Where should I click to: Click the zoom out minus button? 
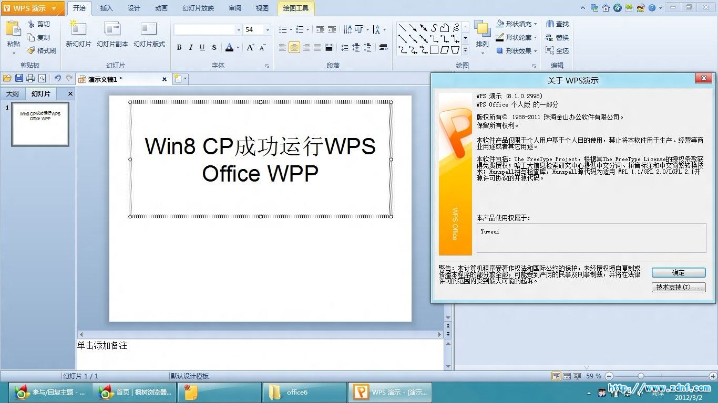(x=608, y=376)
